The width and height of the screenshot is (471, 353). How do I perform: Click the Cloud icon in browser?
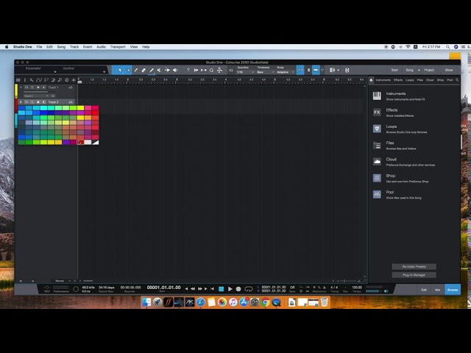377,162
